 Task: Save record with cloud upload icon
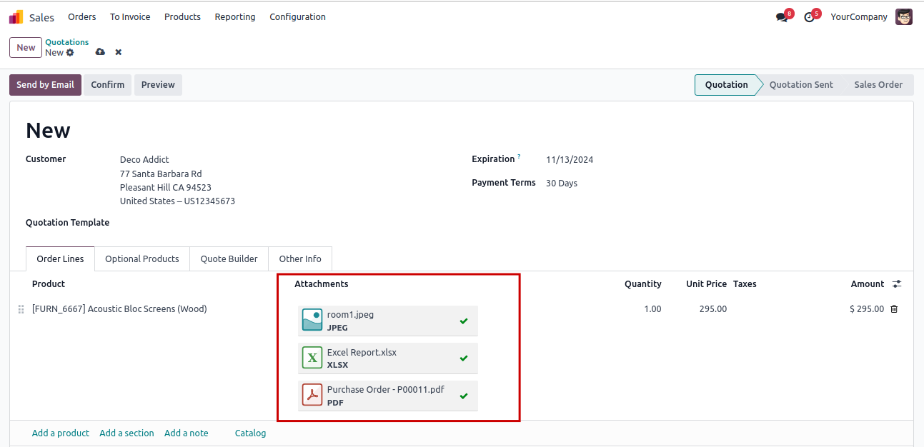(x=100, y=52)
